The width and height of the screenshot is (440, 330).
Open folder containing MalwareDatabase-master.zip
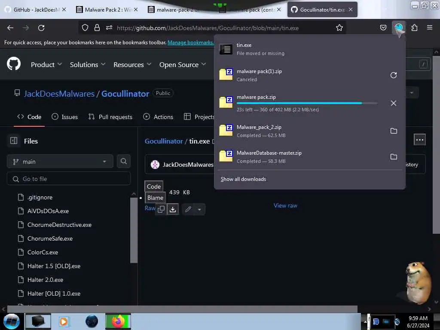coord(394,156)
